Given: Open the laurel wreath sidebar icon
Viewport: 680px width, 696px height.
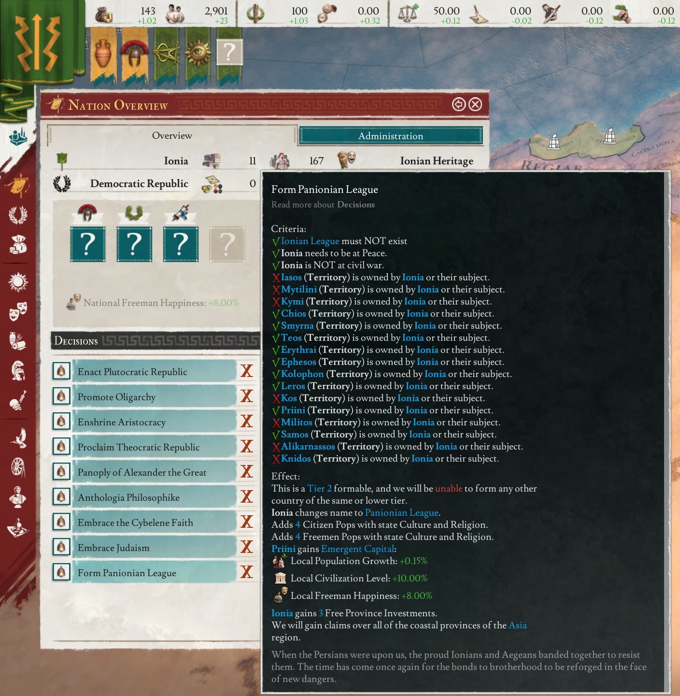Looking at the screenshot, I should click(18, 215).
